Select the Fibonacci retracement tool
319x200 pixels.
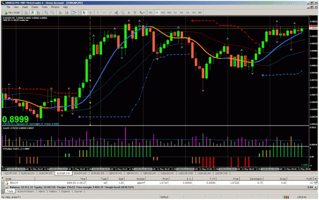[122, 13]
